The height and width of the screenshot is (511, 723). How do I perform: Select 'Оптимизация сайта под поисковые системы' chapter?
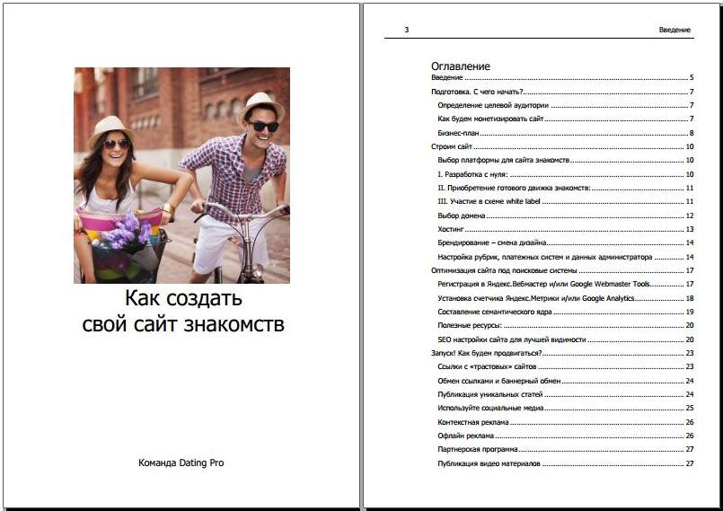tap(503, 270)
